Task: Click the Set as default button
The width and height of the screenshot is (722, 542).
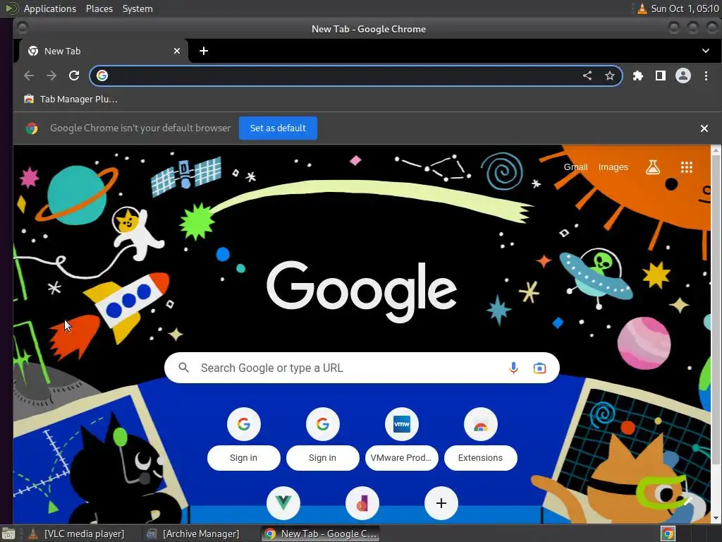Action: point(278,128)
